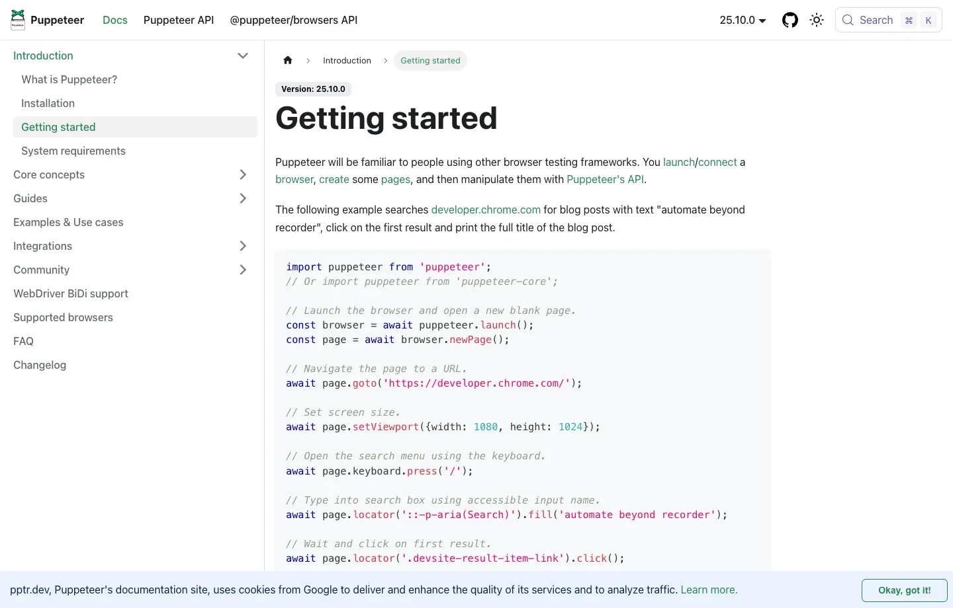Follow the browser link in the text

[295, 179]
